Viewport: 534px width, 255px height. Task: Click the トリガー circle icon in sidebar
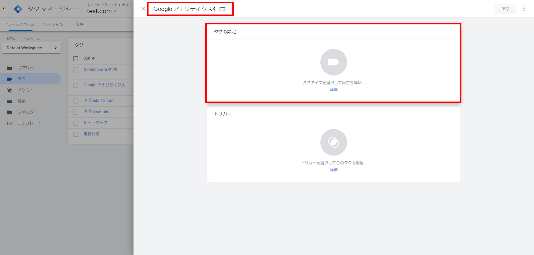click(9, 90)
